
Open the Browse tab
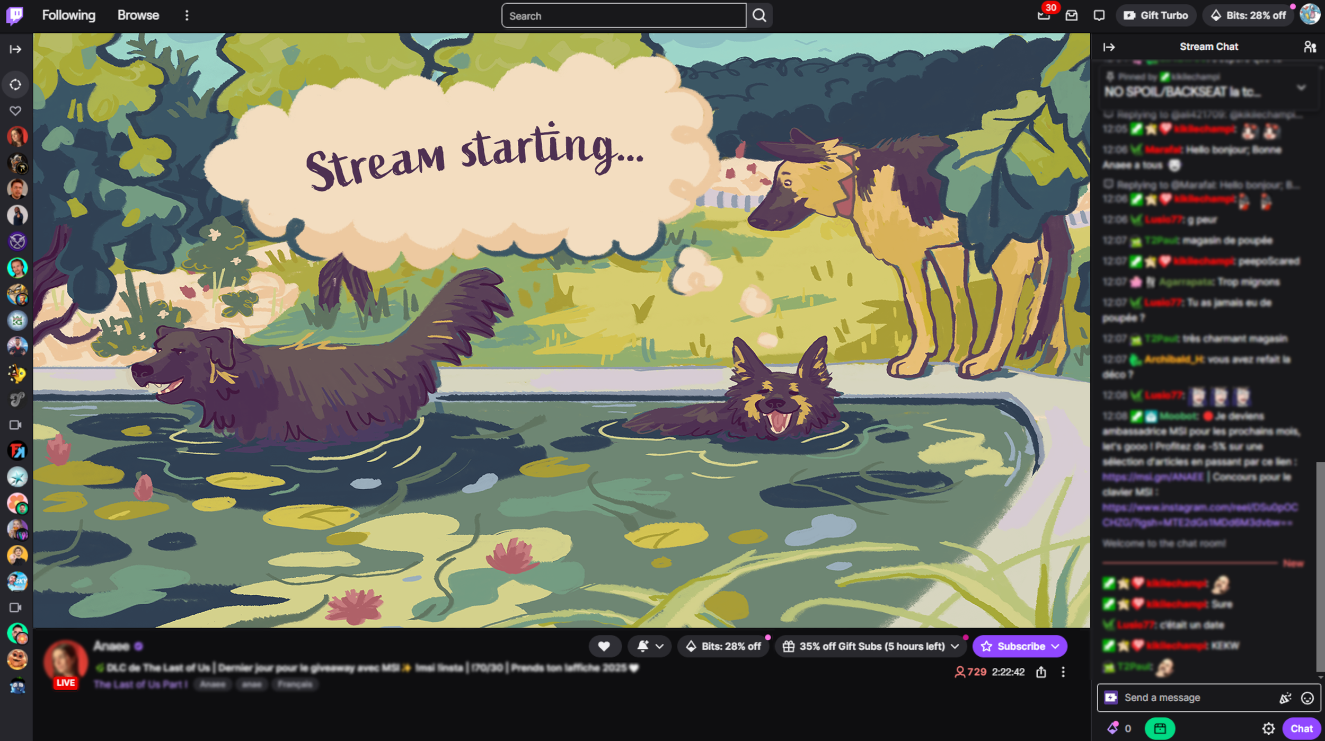coord(138,15)
